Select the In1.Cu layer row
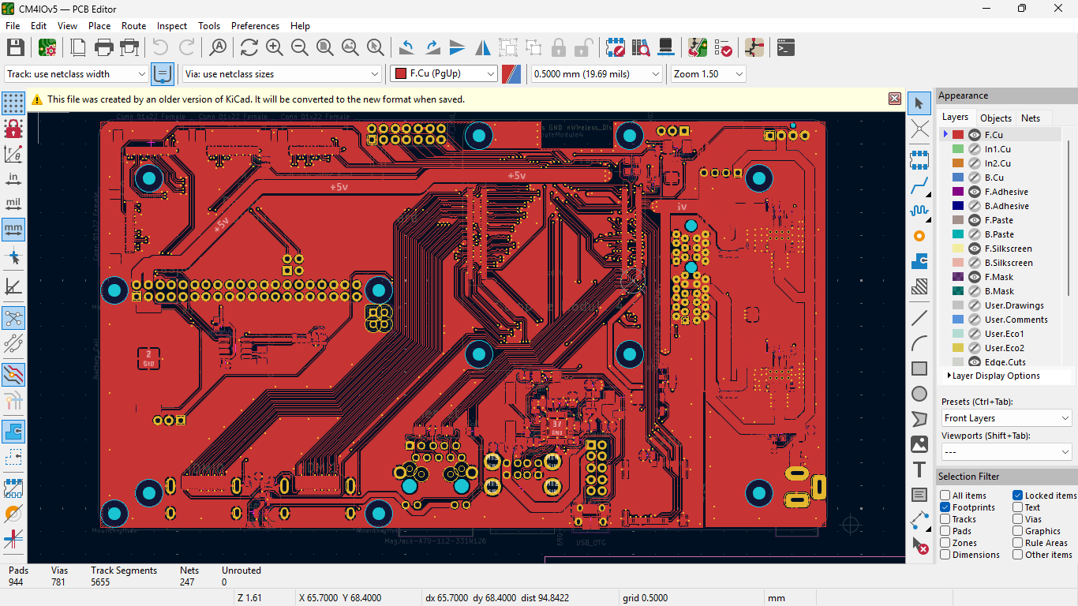1078x606 pixels. (x=998, y=149)
